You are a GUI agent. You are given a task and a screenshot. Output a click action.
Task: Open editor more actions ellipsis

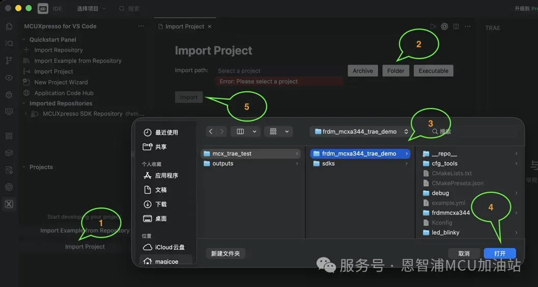468,27
